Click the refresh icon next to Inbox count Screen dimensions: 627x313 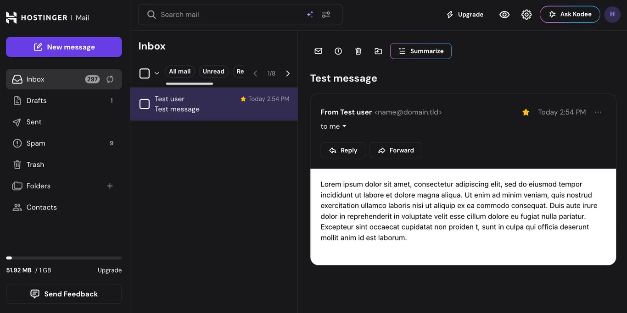(x=110, y=79)
